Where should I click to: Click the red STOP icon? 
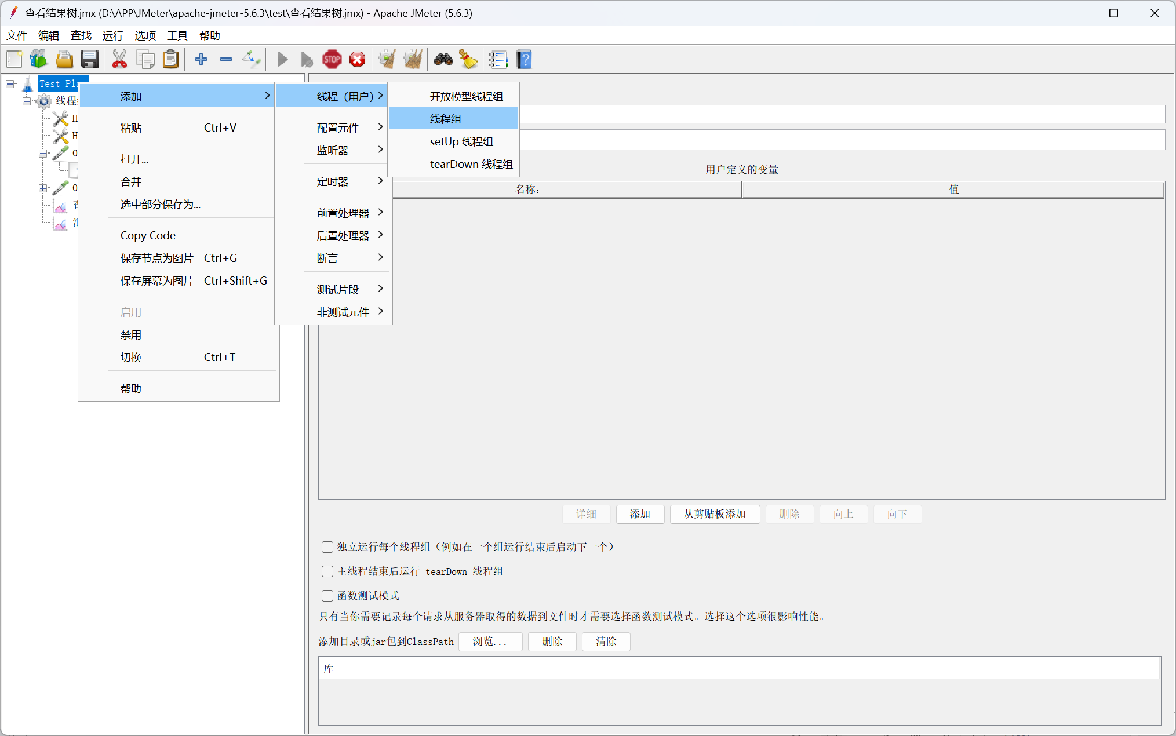(x=332, y=59)
